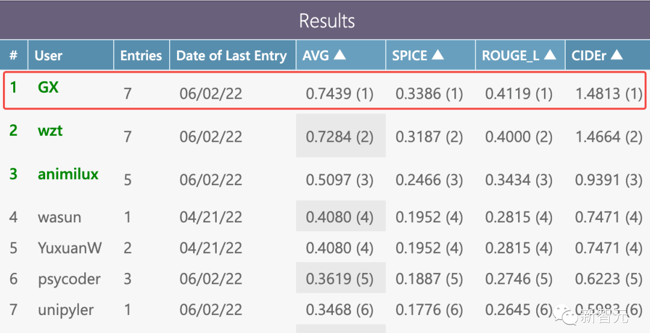Click the Entries column header
Screen dimensions: 650x333
tap(141, 56)
